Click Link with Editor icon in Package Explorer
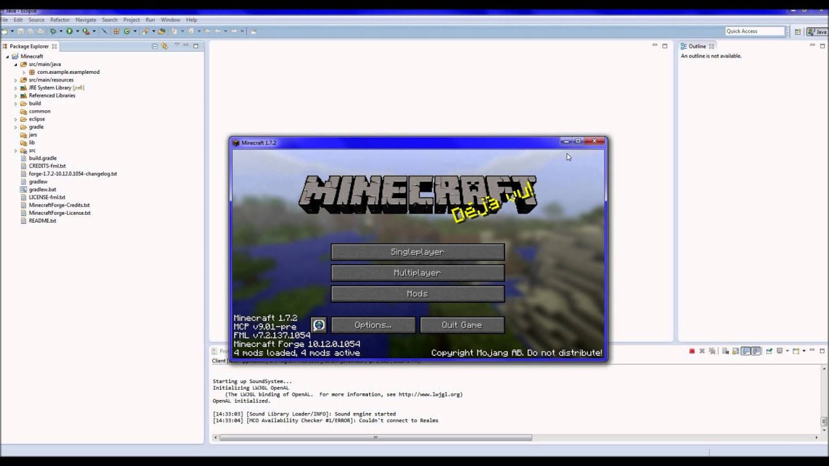Image resolution: width=829 pixels, height=466 pixels. (x=165, y=46)
